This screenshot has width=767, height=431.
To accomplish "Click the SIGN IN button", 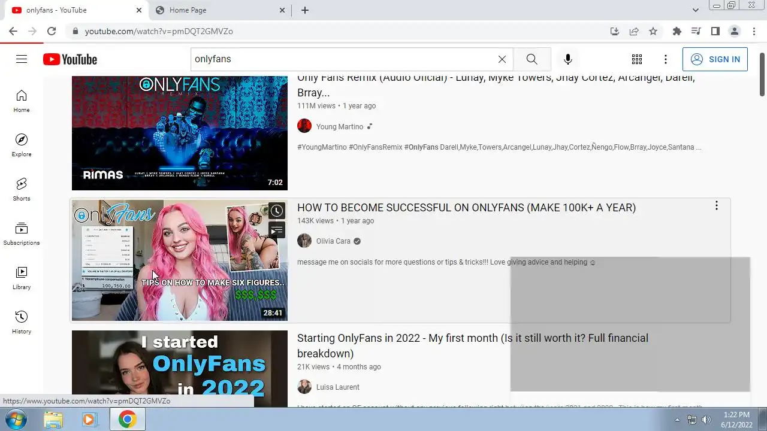I will pyautogui.click(x=715, y=59).
